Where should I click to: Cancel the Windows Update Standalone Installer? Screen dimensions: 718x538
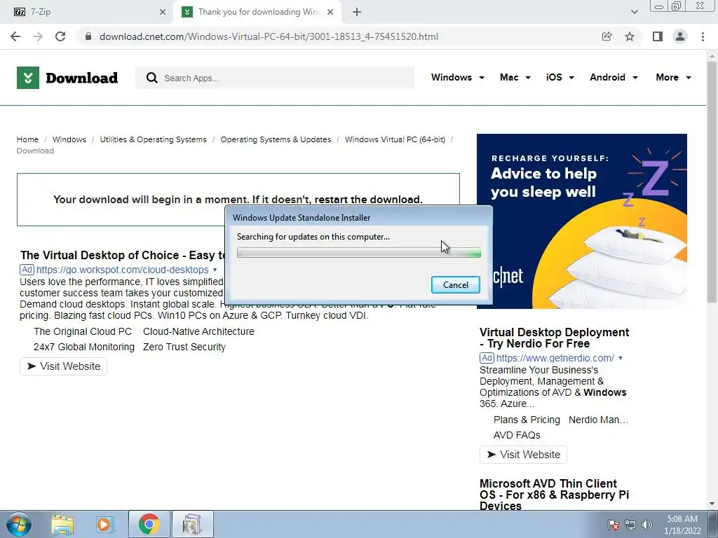[x=456, y=284]
